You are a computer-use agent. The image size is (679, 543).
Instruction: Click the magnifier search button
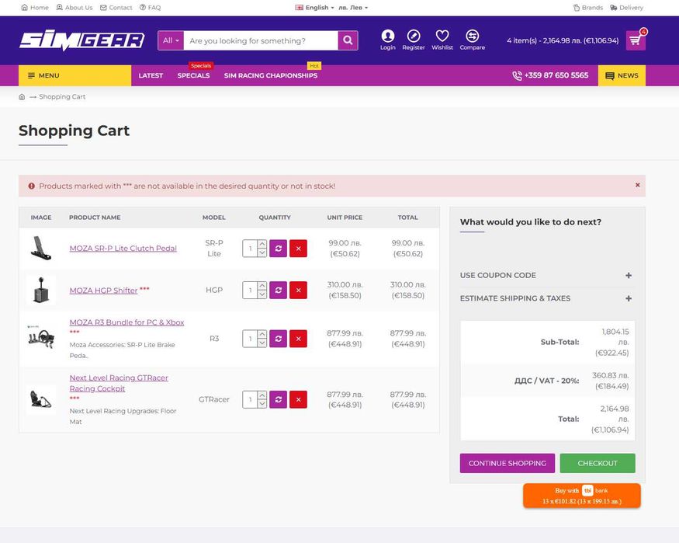348,40
